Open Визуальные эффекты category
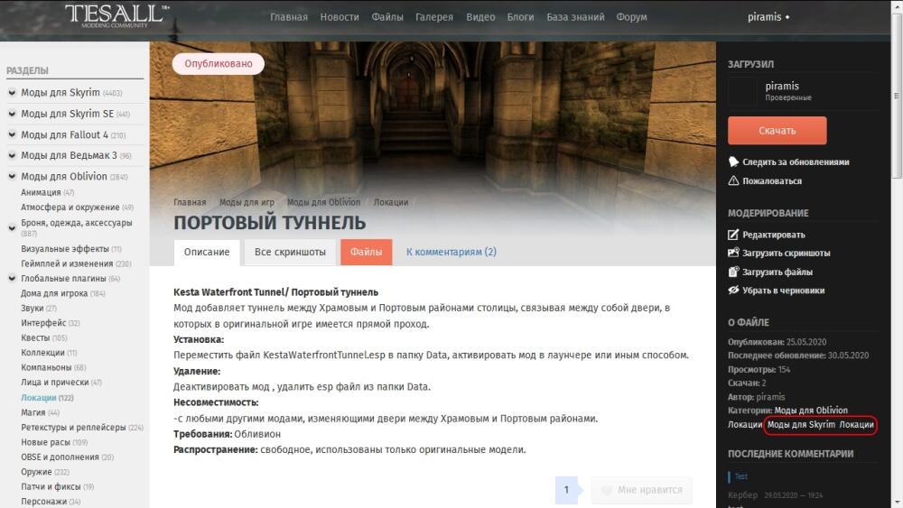Viewport: 903px width, 508px height. click(65, 248)
